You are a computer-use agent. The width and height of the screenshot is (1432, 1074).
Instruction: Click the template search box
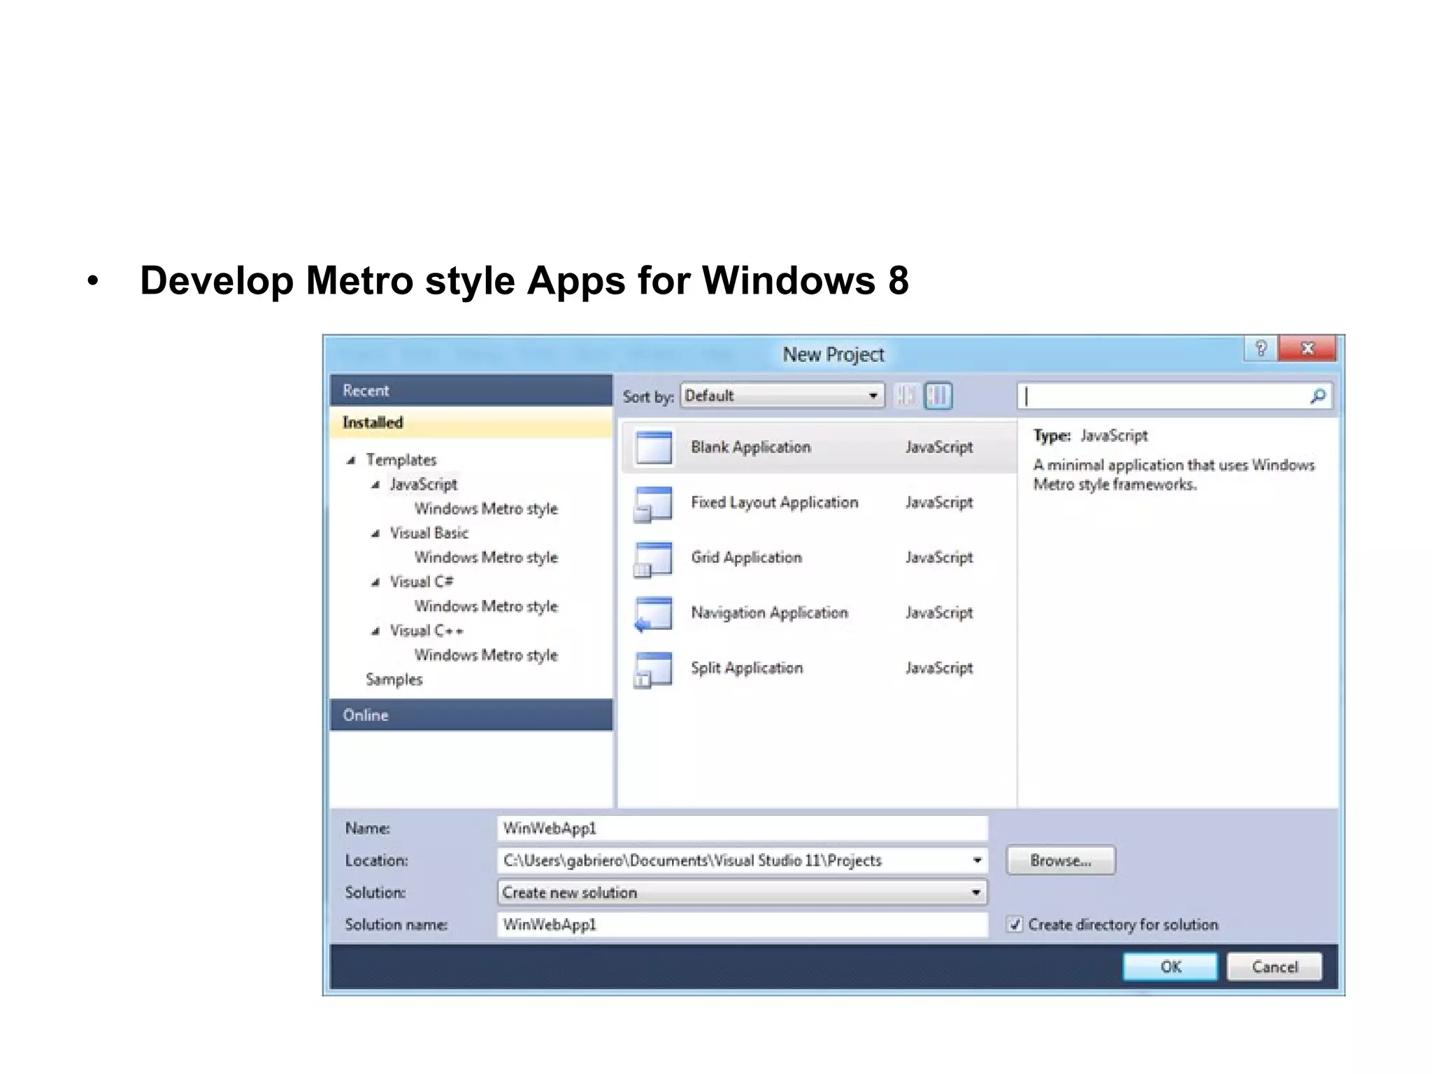1175,396
